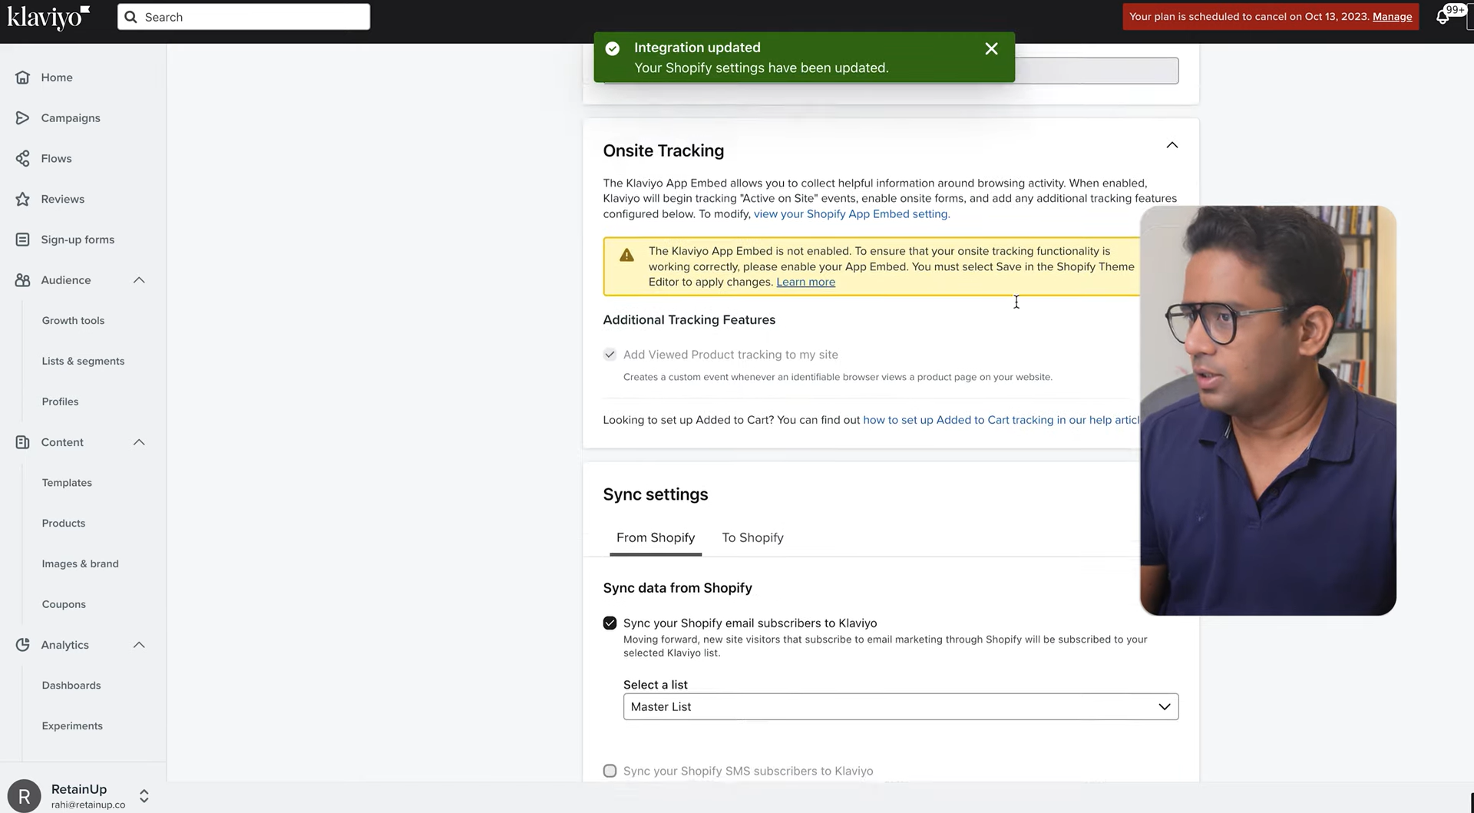Check Sync your Shopify SMS subscribers
This screenshot has width=1474, height=813.
(610, 771)
